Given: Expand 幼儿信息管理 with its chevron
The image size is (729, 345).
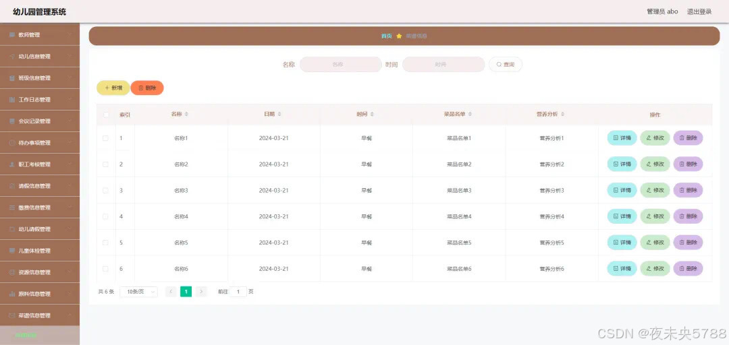Looking at the screenshot, I should [70, 56].
